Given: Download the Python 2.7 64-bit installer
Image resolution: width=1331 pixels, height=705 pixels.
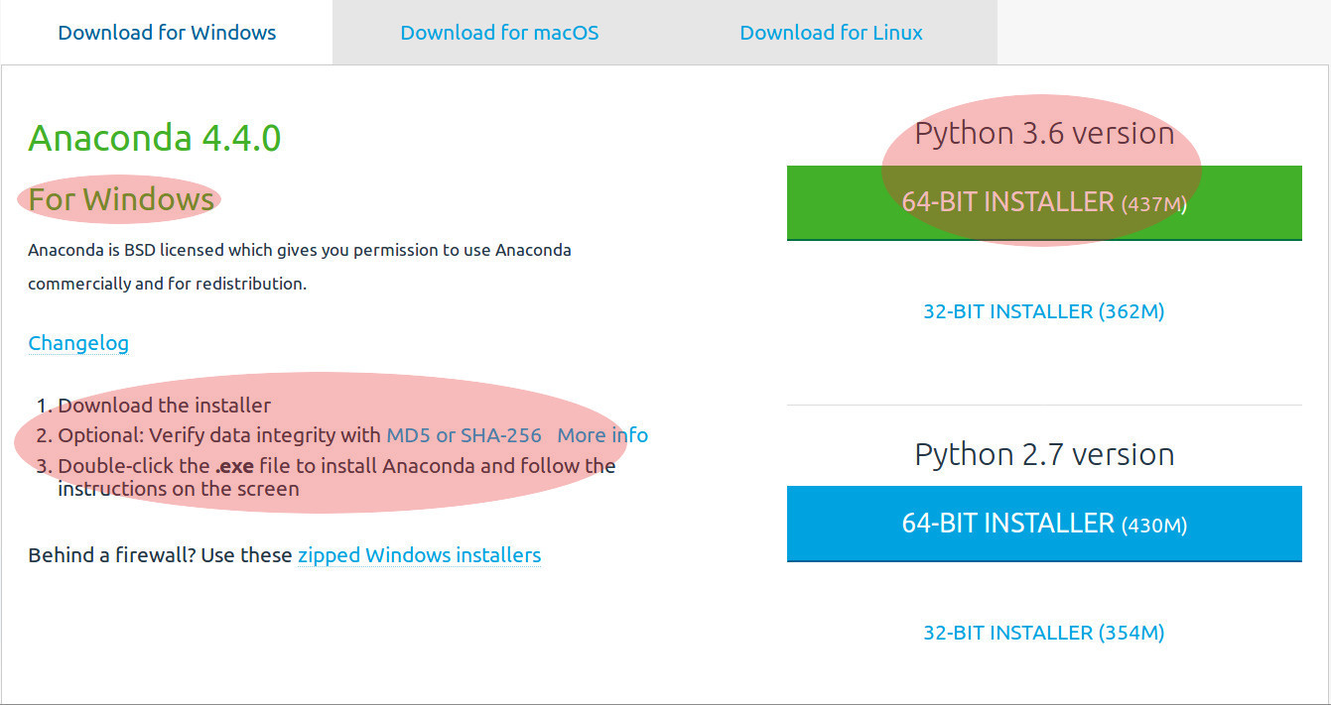Looking at the screenshot, I should point(1043,524).
